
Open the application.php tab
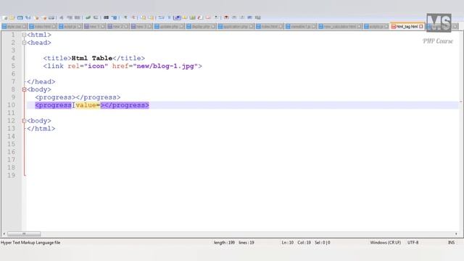click(x=236, y=27)
